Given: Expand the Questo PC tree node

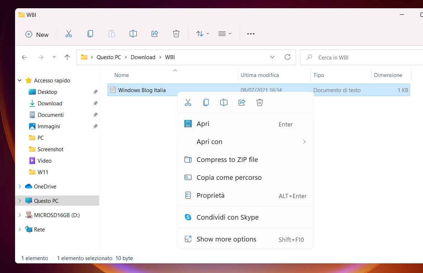Looking at the screenshot, I should tap(20, 201).
